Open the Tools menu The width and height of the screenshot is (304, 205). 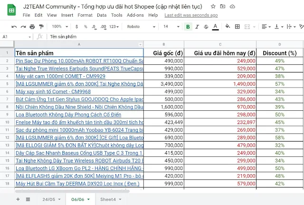[x=116, y=15]
